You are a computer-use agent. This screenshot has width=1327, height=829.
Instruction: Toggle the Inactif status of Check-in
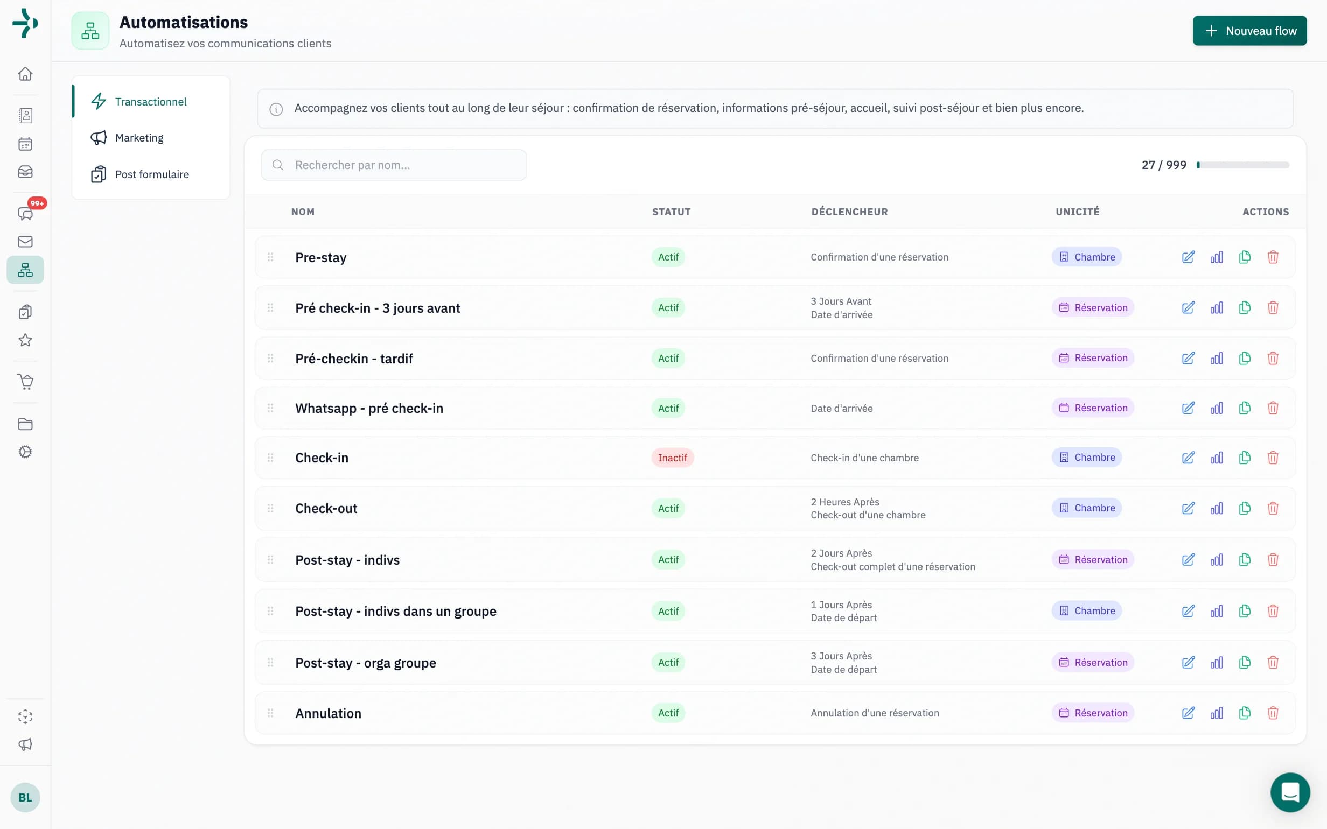tap(672, 457)
